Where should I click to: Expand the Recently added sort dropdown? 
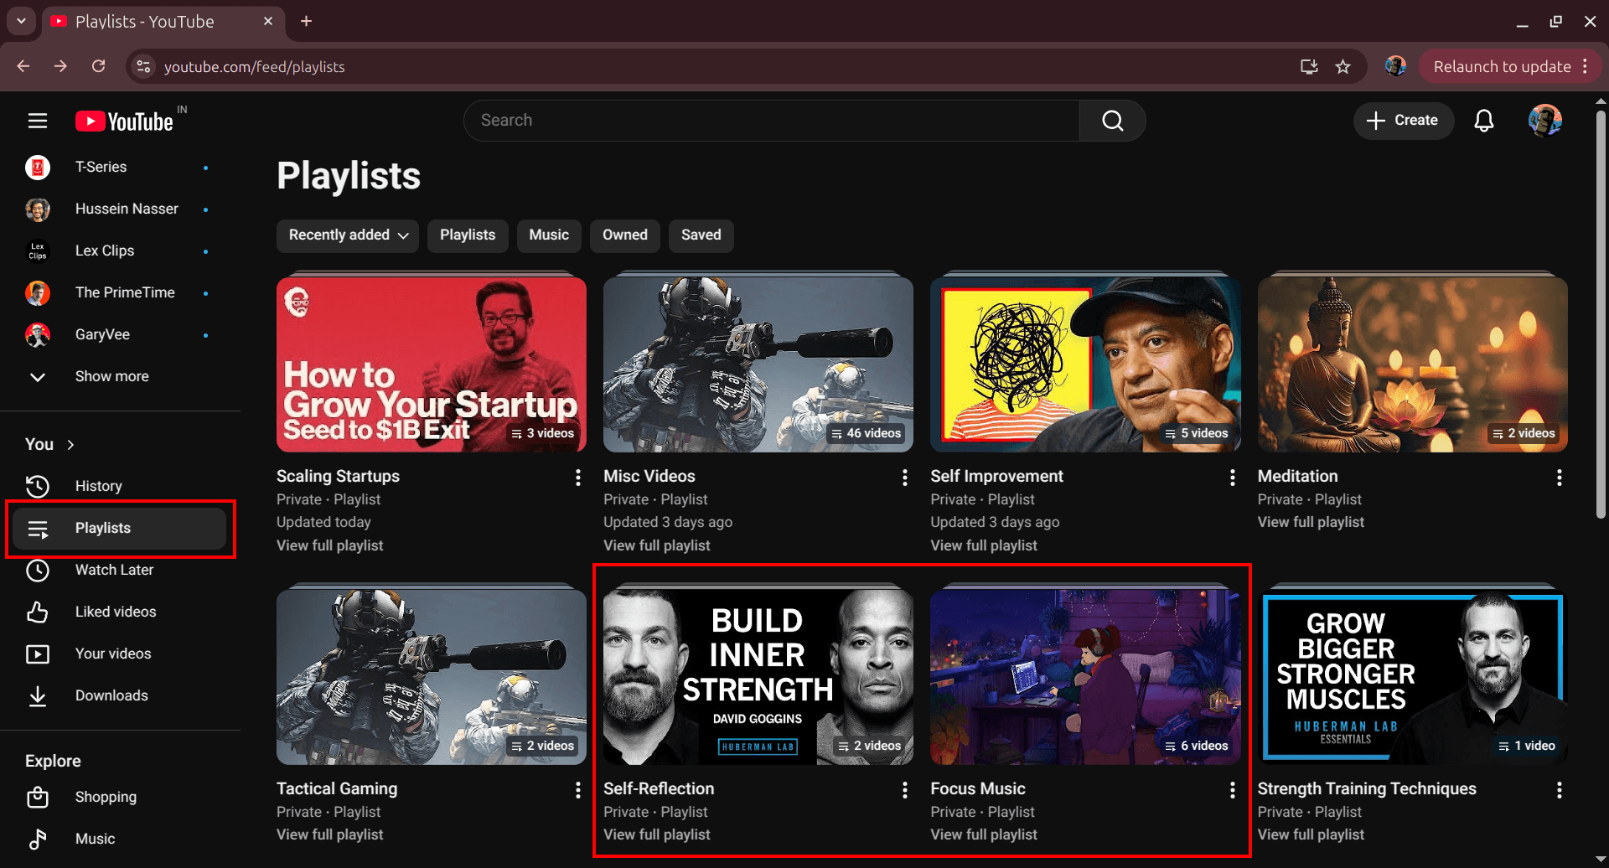[x=347, y=235]
